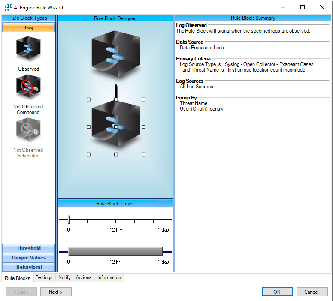Click the top-left resize handle of selected block
Viewport: 333px width, 301px height.
pyautogui.click(x=89, y=99)
